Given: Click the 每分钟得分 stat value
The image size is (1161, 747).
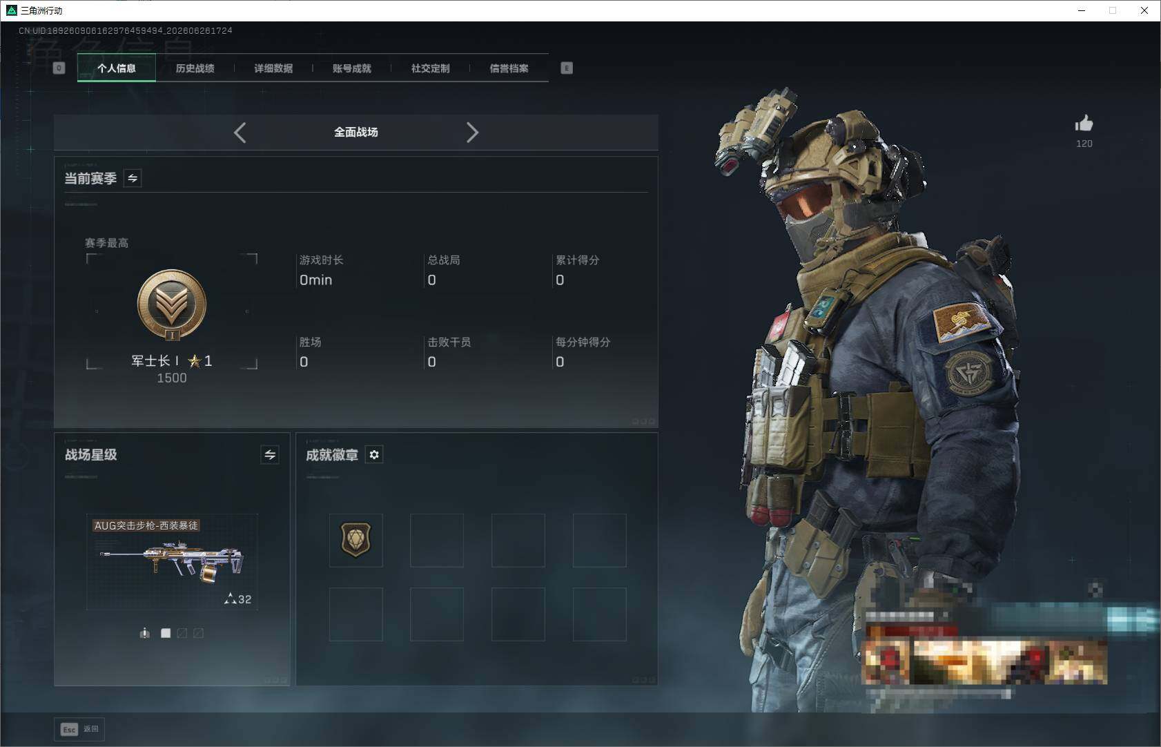Looking at the screenshot, I should coord(560,362).
